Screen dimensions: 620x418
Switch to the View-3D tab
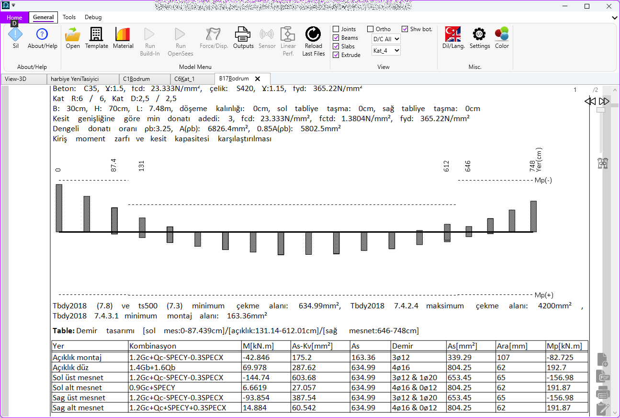tap(23, 79)
